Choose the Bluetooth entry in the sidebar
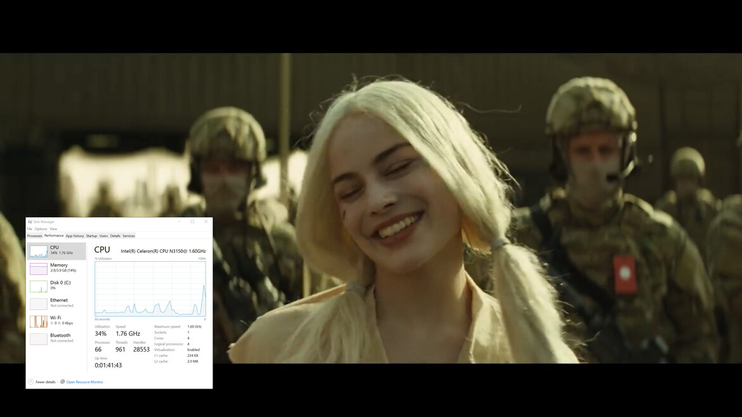The height and width of the screenshot is (417, 742). coord(56,338)
